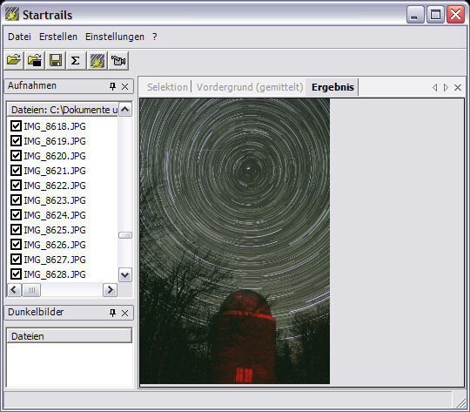The image size is (470, 412).
Task: Select IMG_8627.JPG file name
Action: pyautogui.click(x=55, y=260)
